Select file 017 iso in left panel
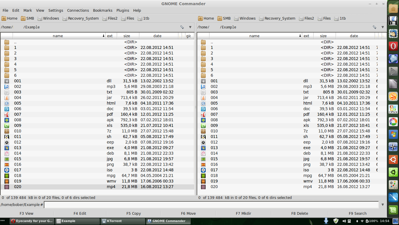This screenshot has height=225, width=399. (x=97, y=170)
